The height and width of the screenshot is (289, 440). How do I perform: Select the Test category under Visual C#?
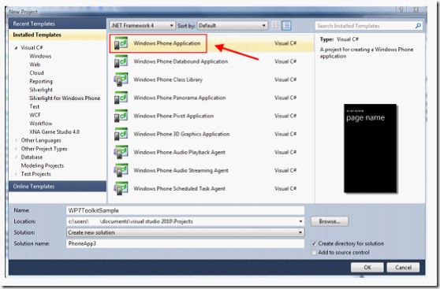coord(34,107)
